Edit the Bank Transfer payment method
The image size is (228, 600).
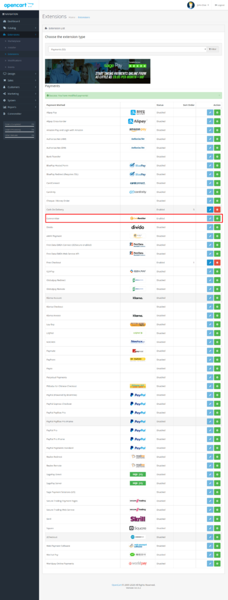pyautogui.click(x=210, y=156)
